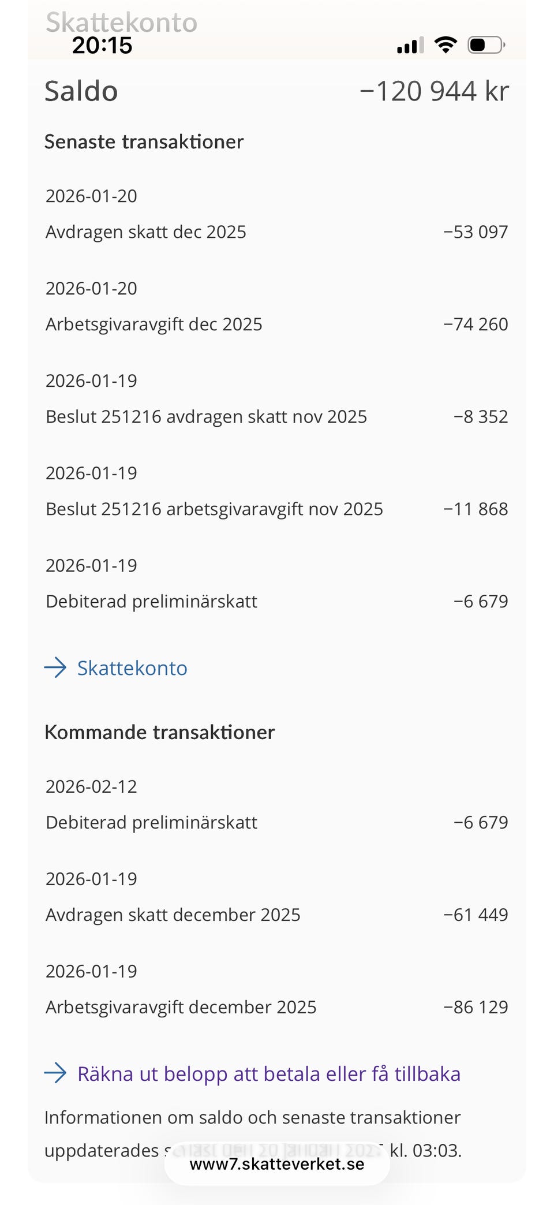Tap the 20:15 clock in status bar
554x1205 pixels.
[102, 45]
